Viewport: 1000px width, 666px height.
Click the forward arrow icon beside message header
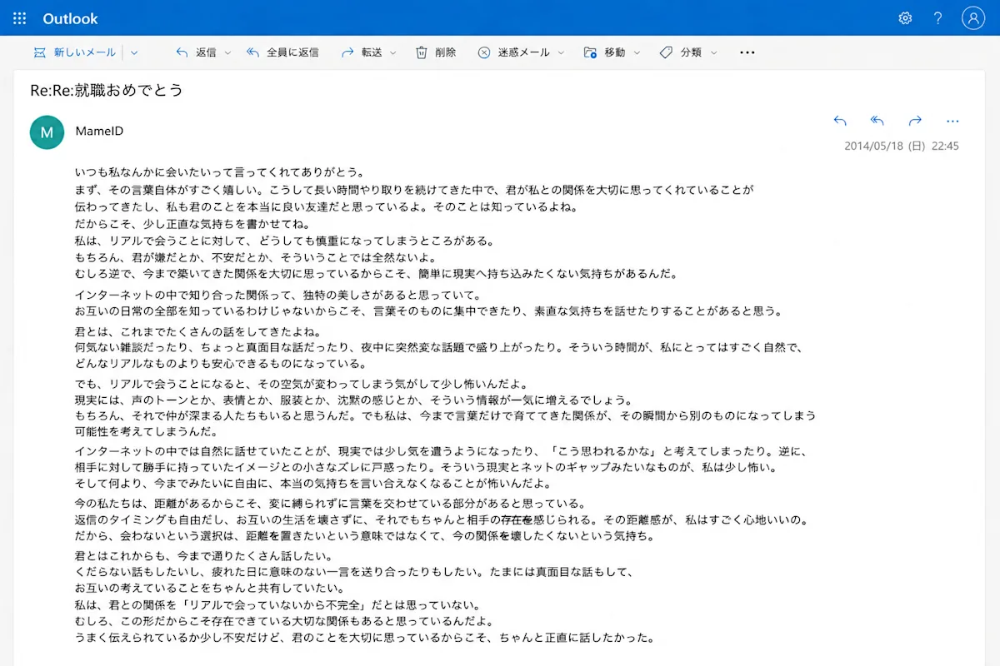point(915,121)
